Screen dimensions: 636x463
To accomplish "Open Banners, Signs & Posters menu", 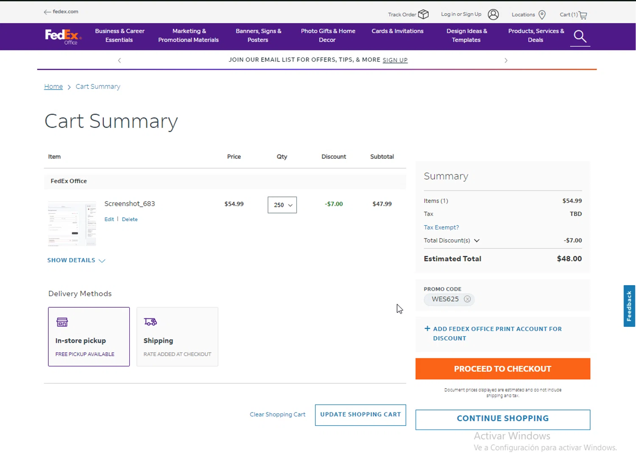I will click(258, 36).
